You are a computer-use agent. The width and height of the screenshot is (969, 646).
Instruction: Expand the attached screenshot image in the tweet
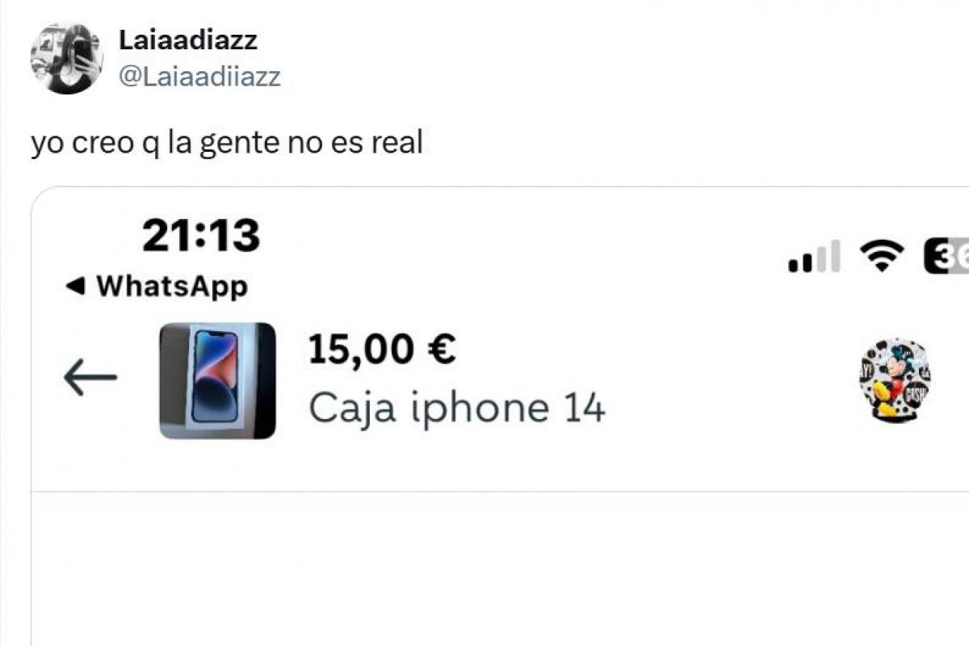[500, 417]
